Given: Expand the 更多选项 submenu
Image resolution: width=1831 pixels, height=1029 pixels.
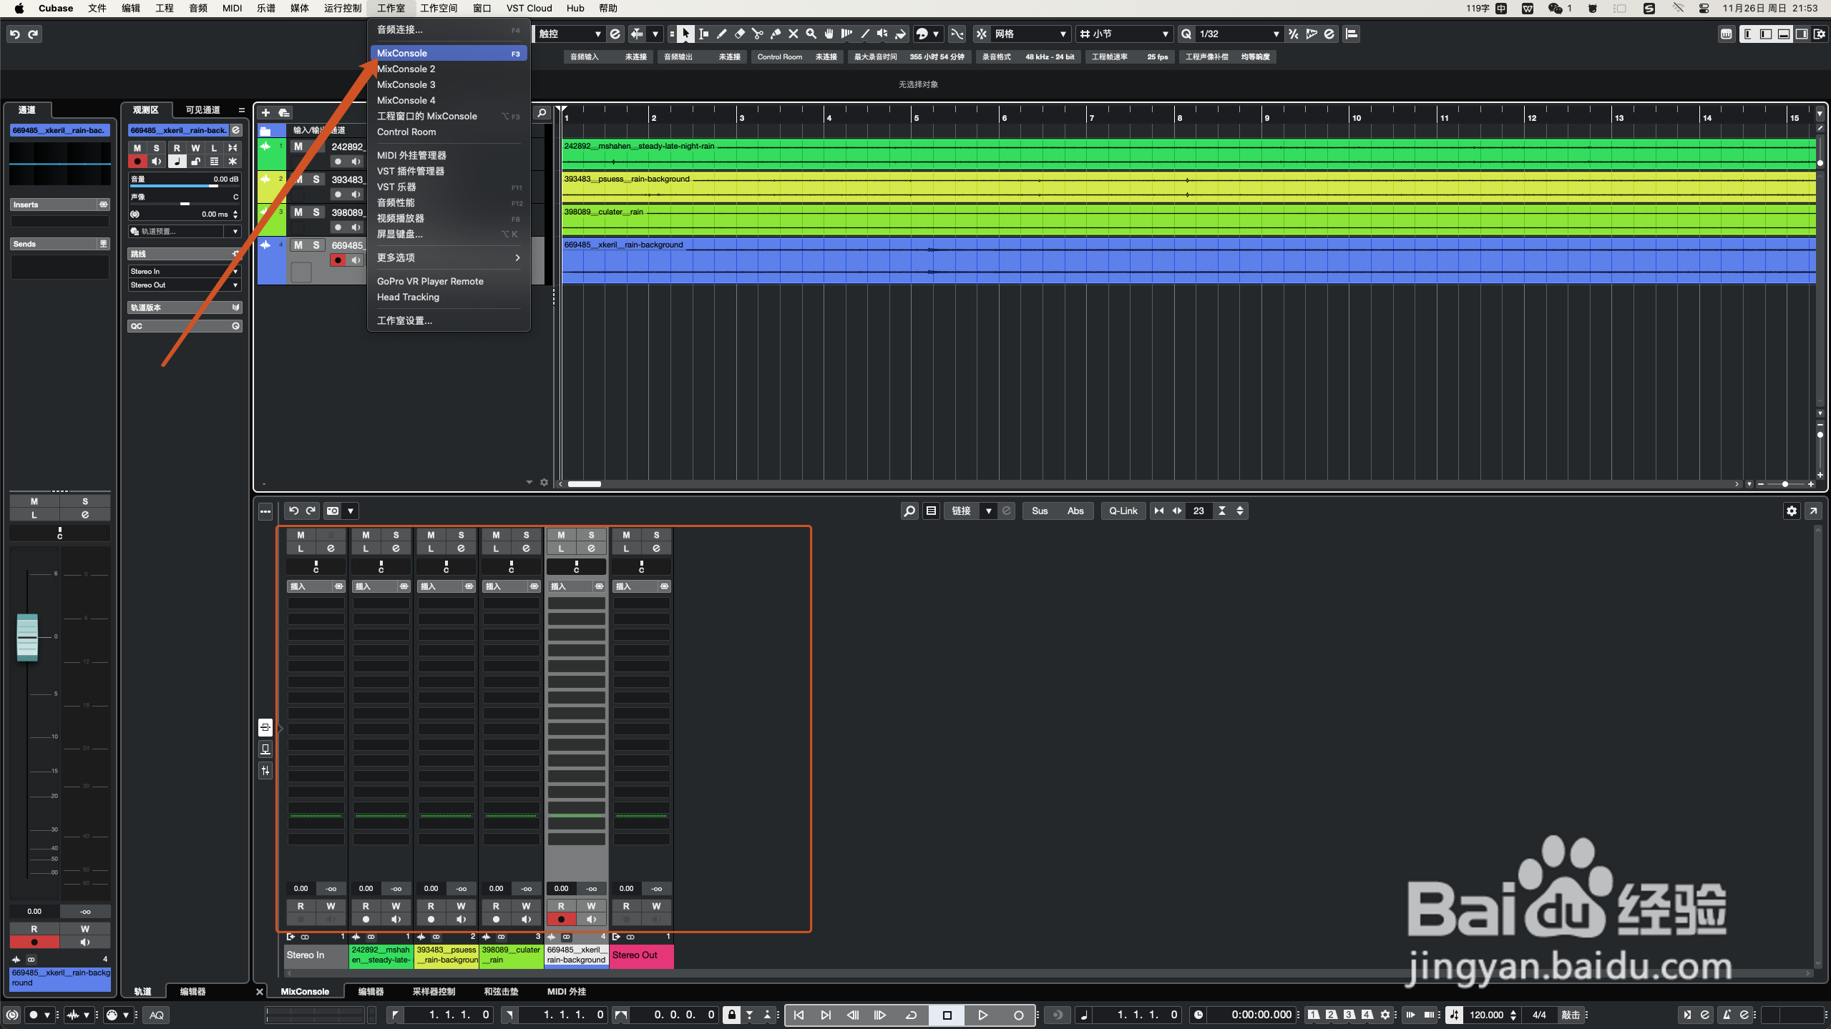Looking at the screenshot, I should pyautogui.click(x=449, y=257).
